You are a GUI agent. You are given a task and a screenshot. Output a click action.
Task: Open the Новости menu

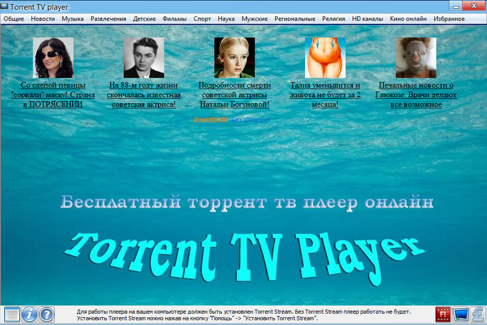(43, 19)
